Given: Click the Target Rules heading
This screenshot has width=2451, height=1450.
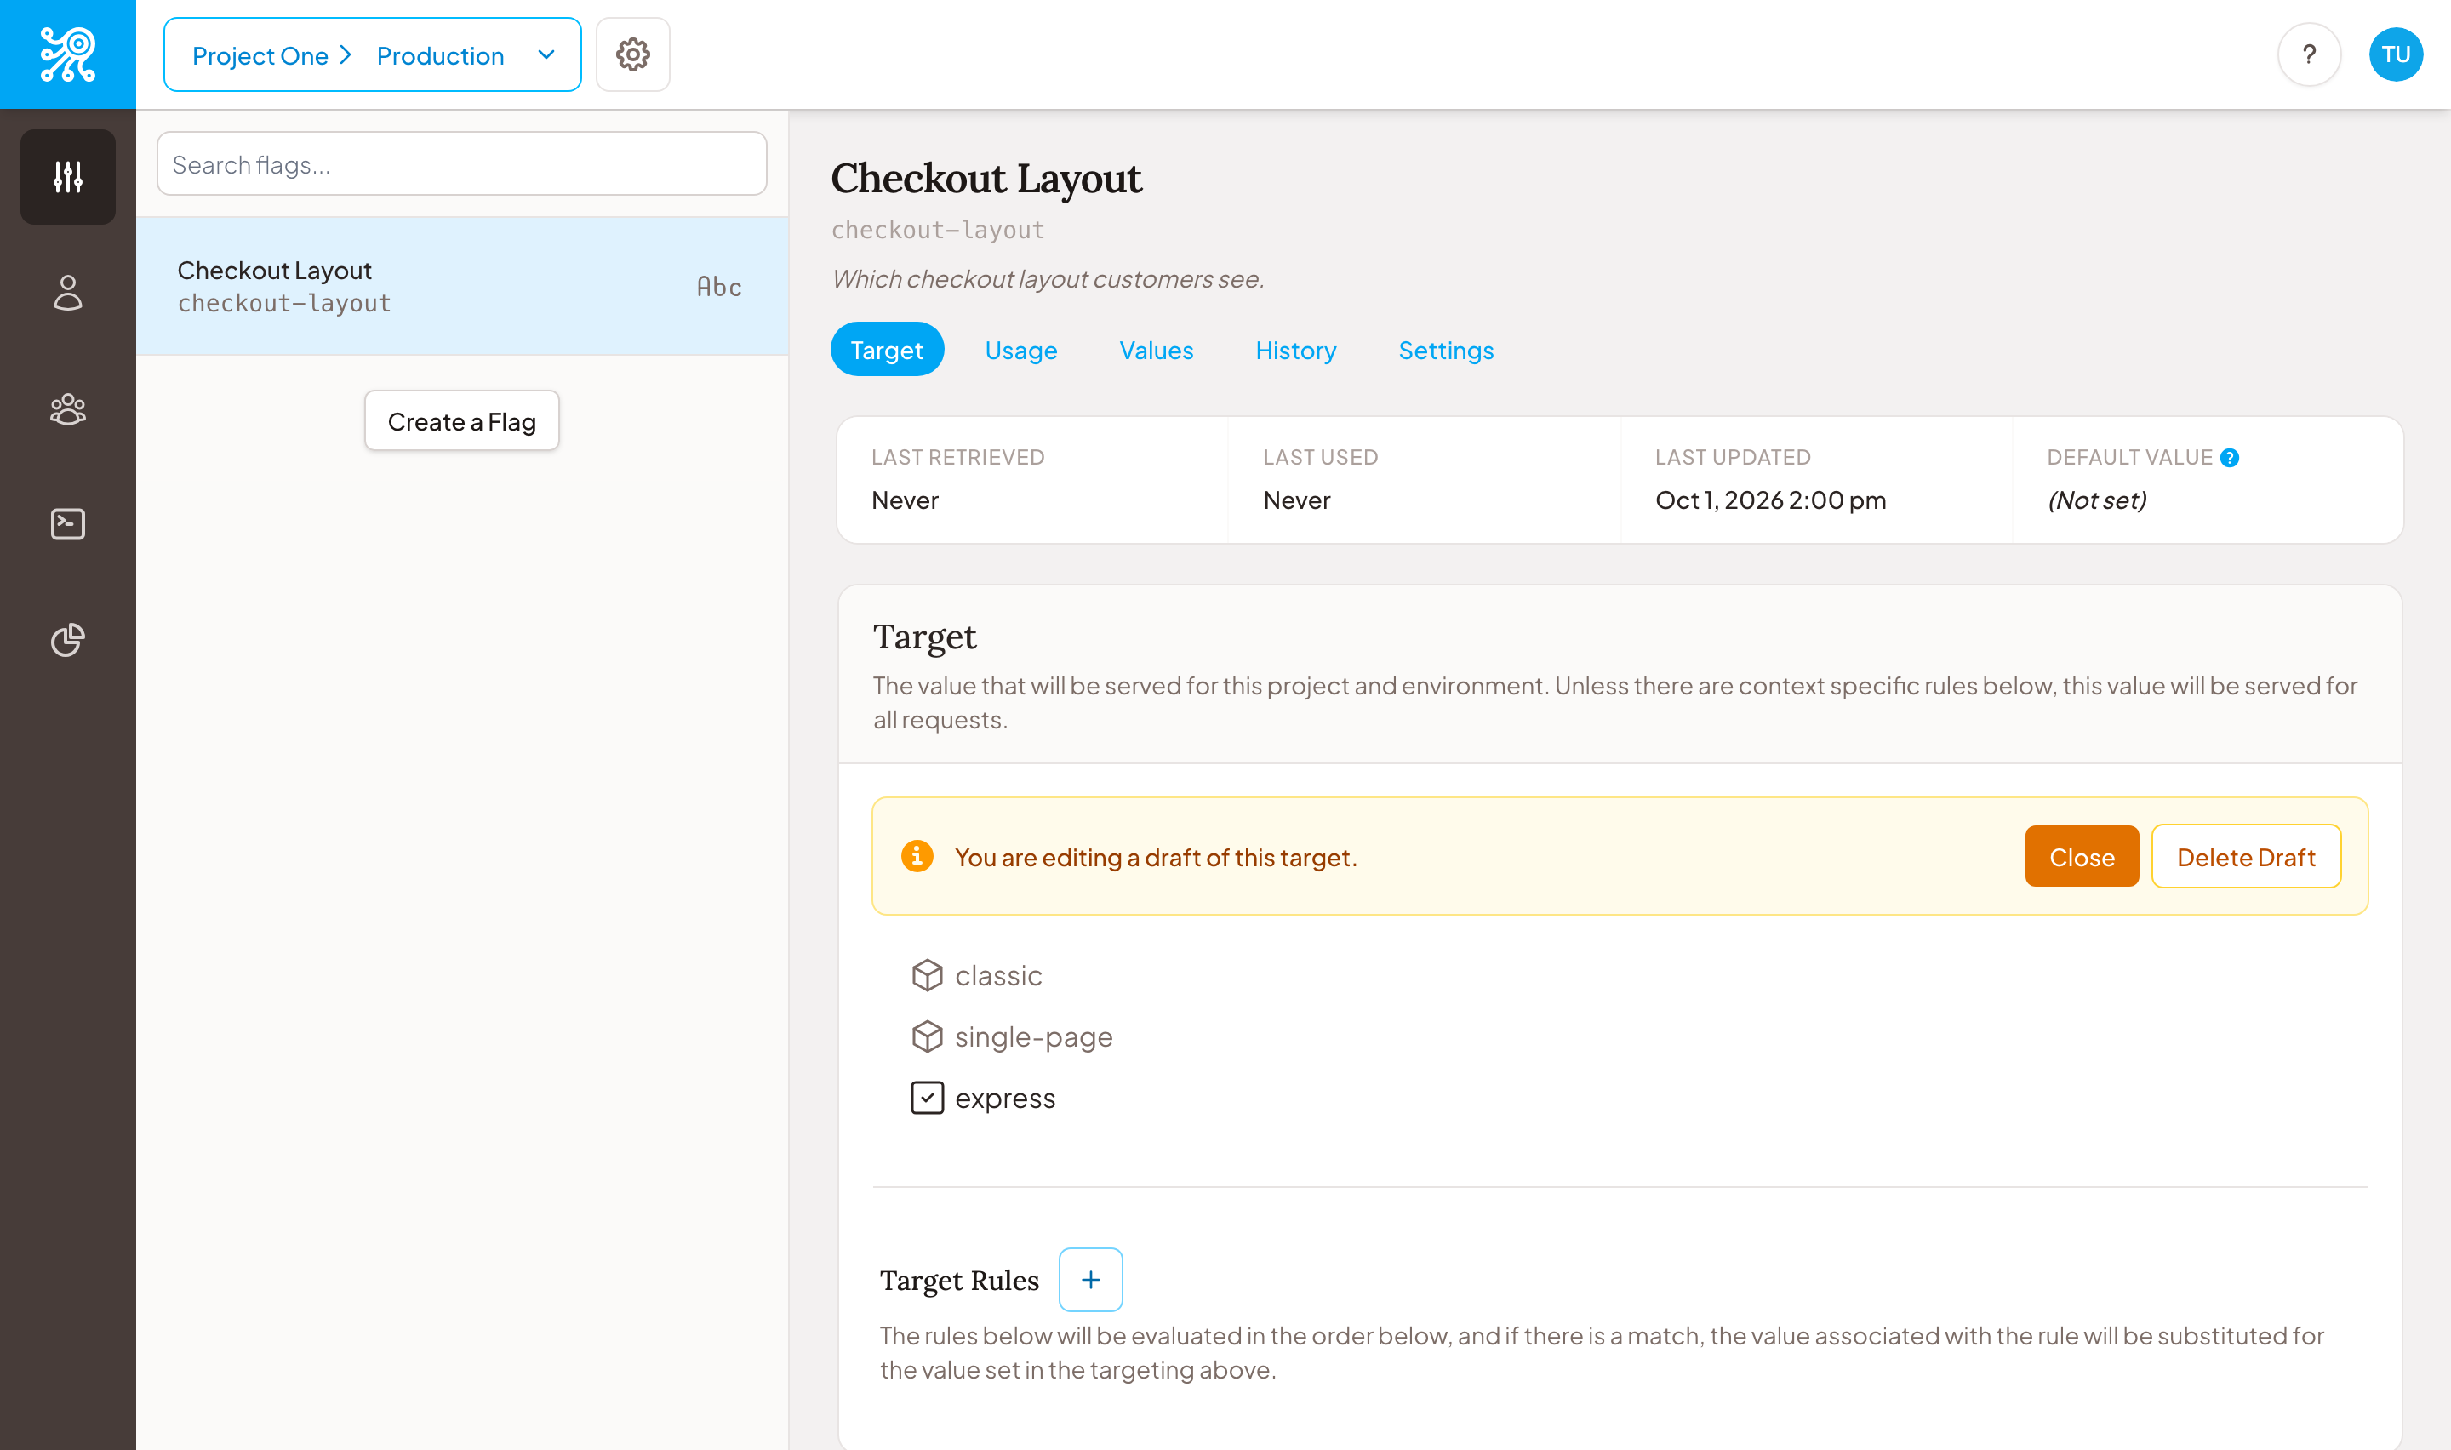Looking at the screenshot, I should 958,1280.
